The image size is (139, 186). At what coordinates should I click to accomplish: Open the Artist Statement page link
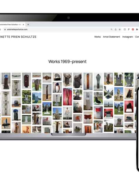pyautogui.click(x=111, y=37)
